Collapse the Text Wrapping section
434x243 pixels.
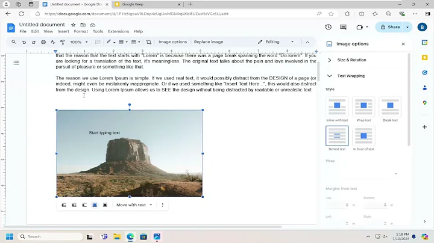point(329,76)
